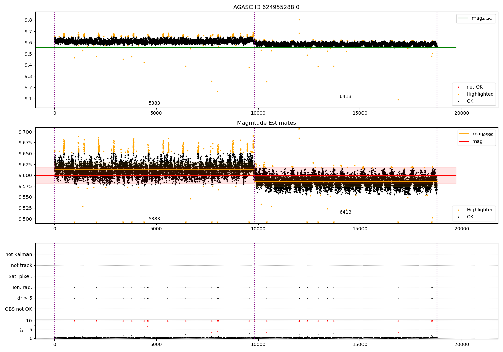Click y-axis tick '9.700' in middle plot
The image size is (503, 352).
[x=26, y=132]
